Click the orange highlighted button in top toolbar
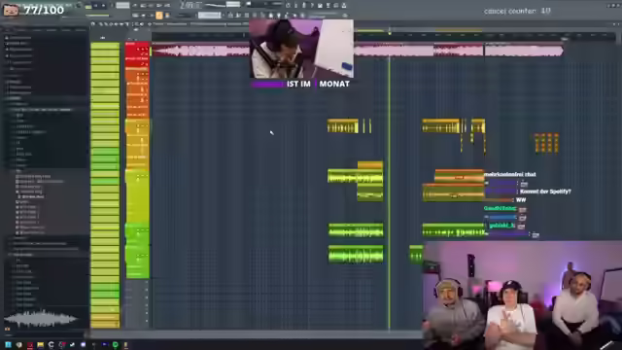 (159, 16)
